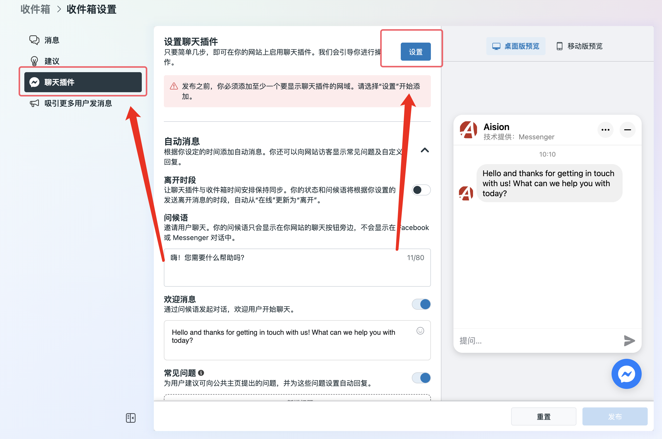Click the desktop monitor icon in preview tabs
The width and height of the screenshot is (662, 439).
click(x=496, y=46)
